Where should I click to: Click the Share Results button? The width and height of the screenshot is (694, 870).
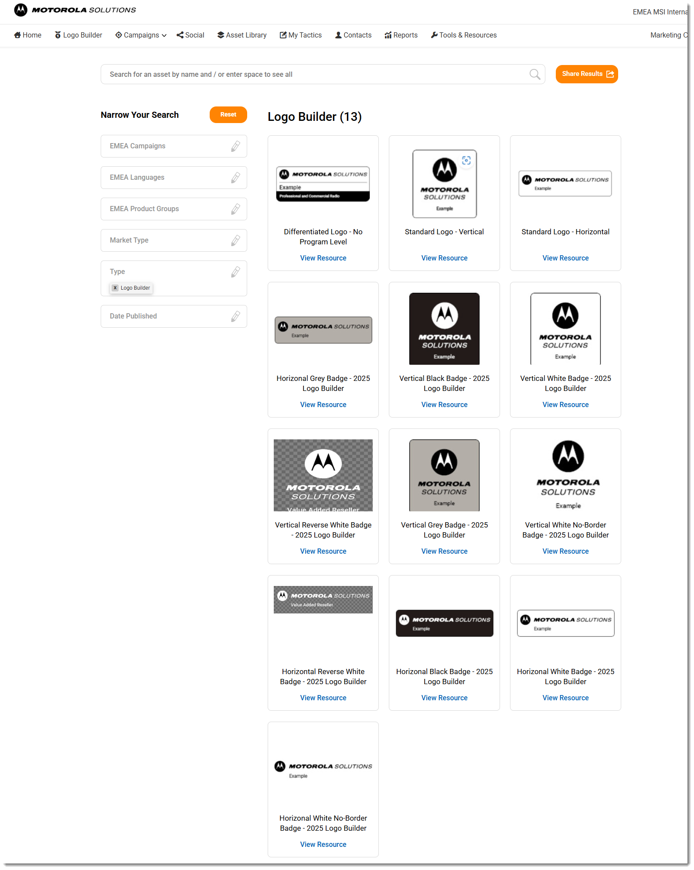point(586,74)
